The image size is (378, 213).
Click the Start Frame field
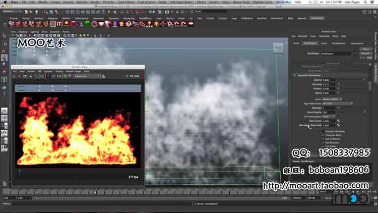pyautogui.click(x=329, y=121)
